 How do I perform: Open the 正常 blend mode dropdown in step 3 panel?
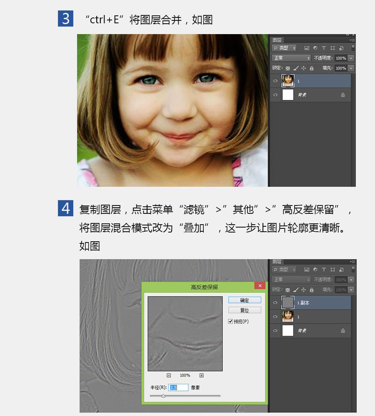(291, 58)
